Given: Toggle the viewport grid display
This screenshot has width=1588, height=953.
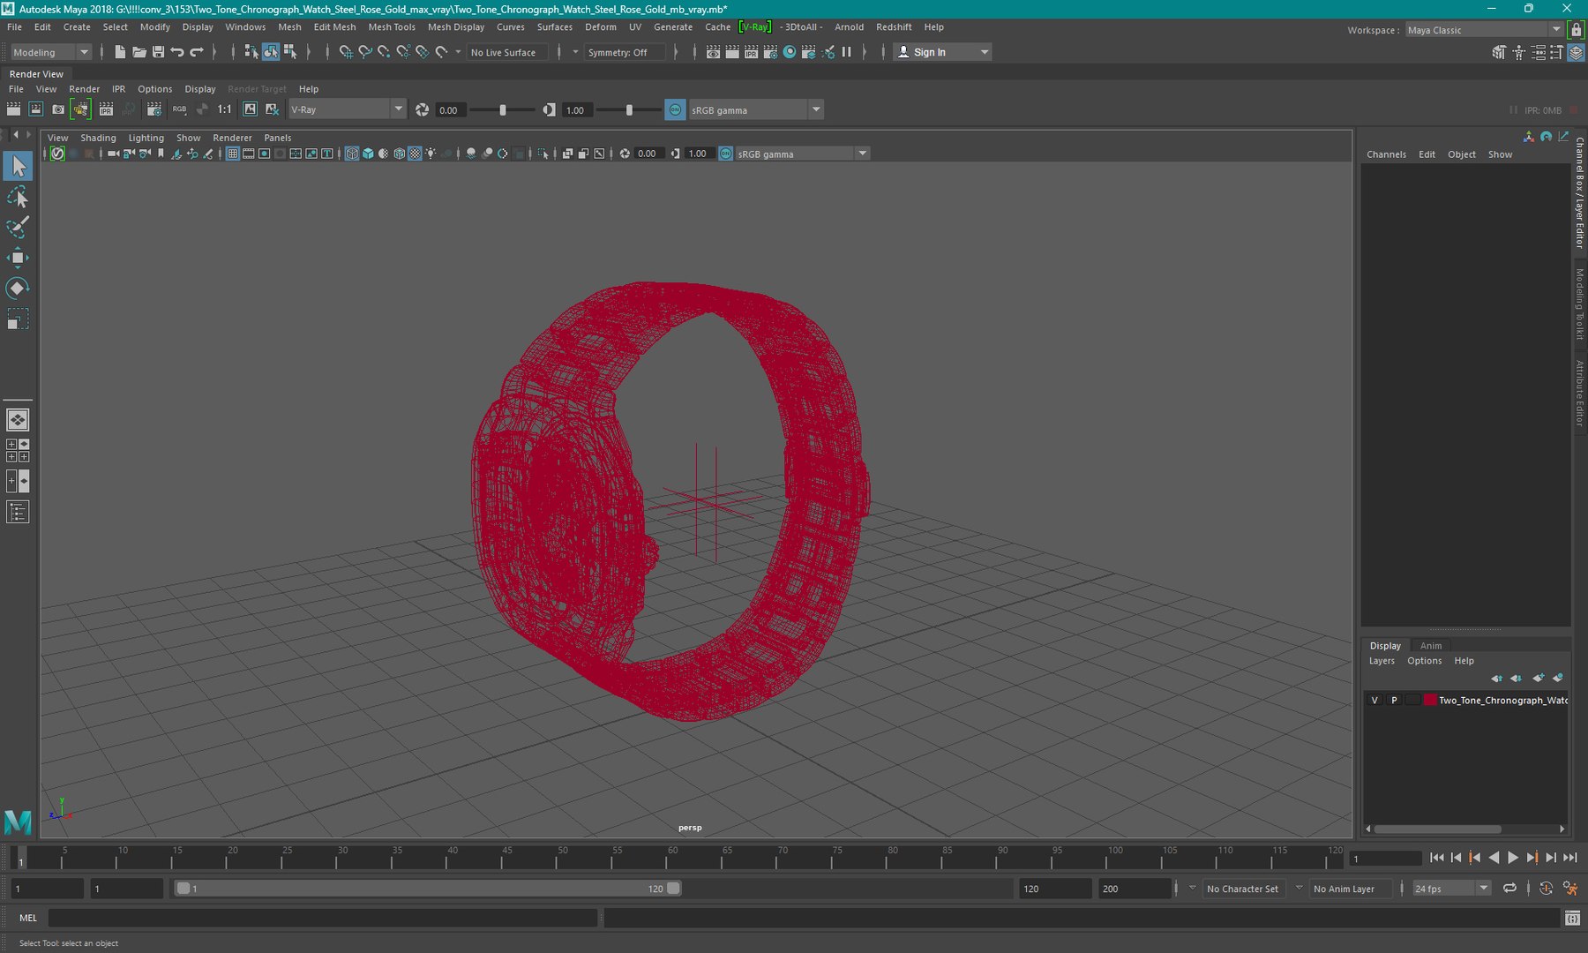Looking at the screenshot, I should point(233,154).
